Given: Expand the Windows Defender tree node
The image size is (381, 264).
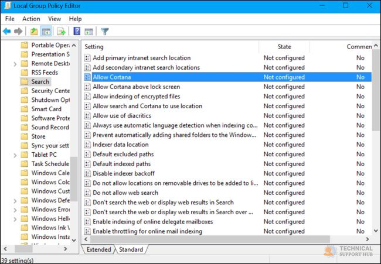Looking at the screenshot, I should coord(15,201).
